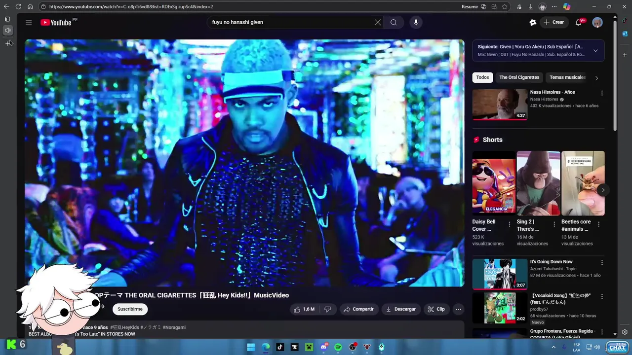Run the search with magnifier button
The image size is (632, 355).
pos(394,22)
